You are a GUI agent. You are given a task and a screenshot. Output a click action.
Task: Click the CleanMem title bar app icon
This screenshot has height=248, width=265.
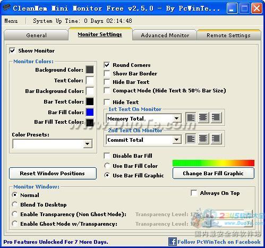6,7
